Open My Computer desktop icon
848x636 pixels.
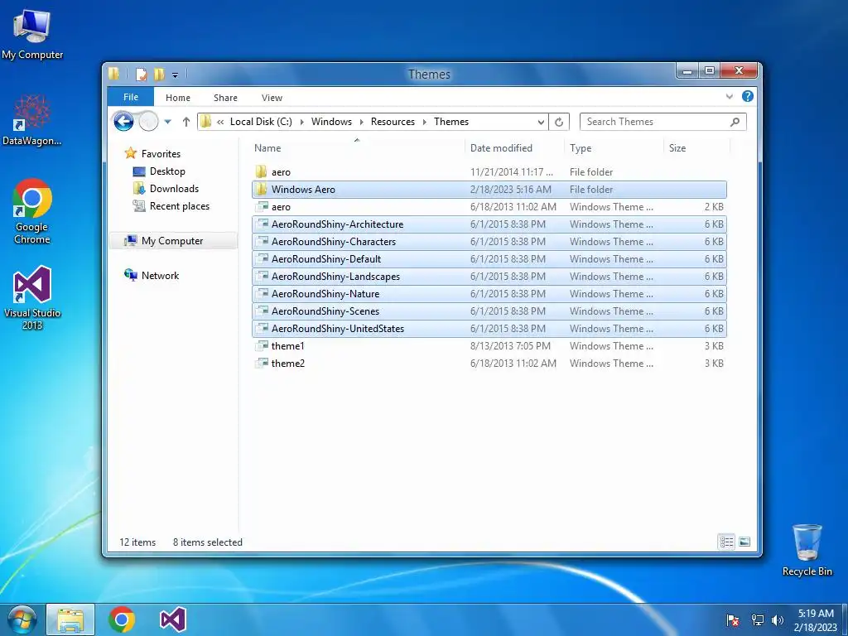click(x=32, y=33)
